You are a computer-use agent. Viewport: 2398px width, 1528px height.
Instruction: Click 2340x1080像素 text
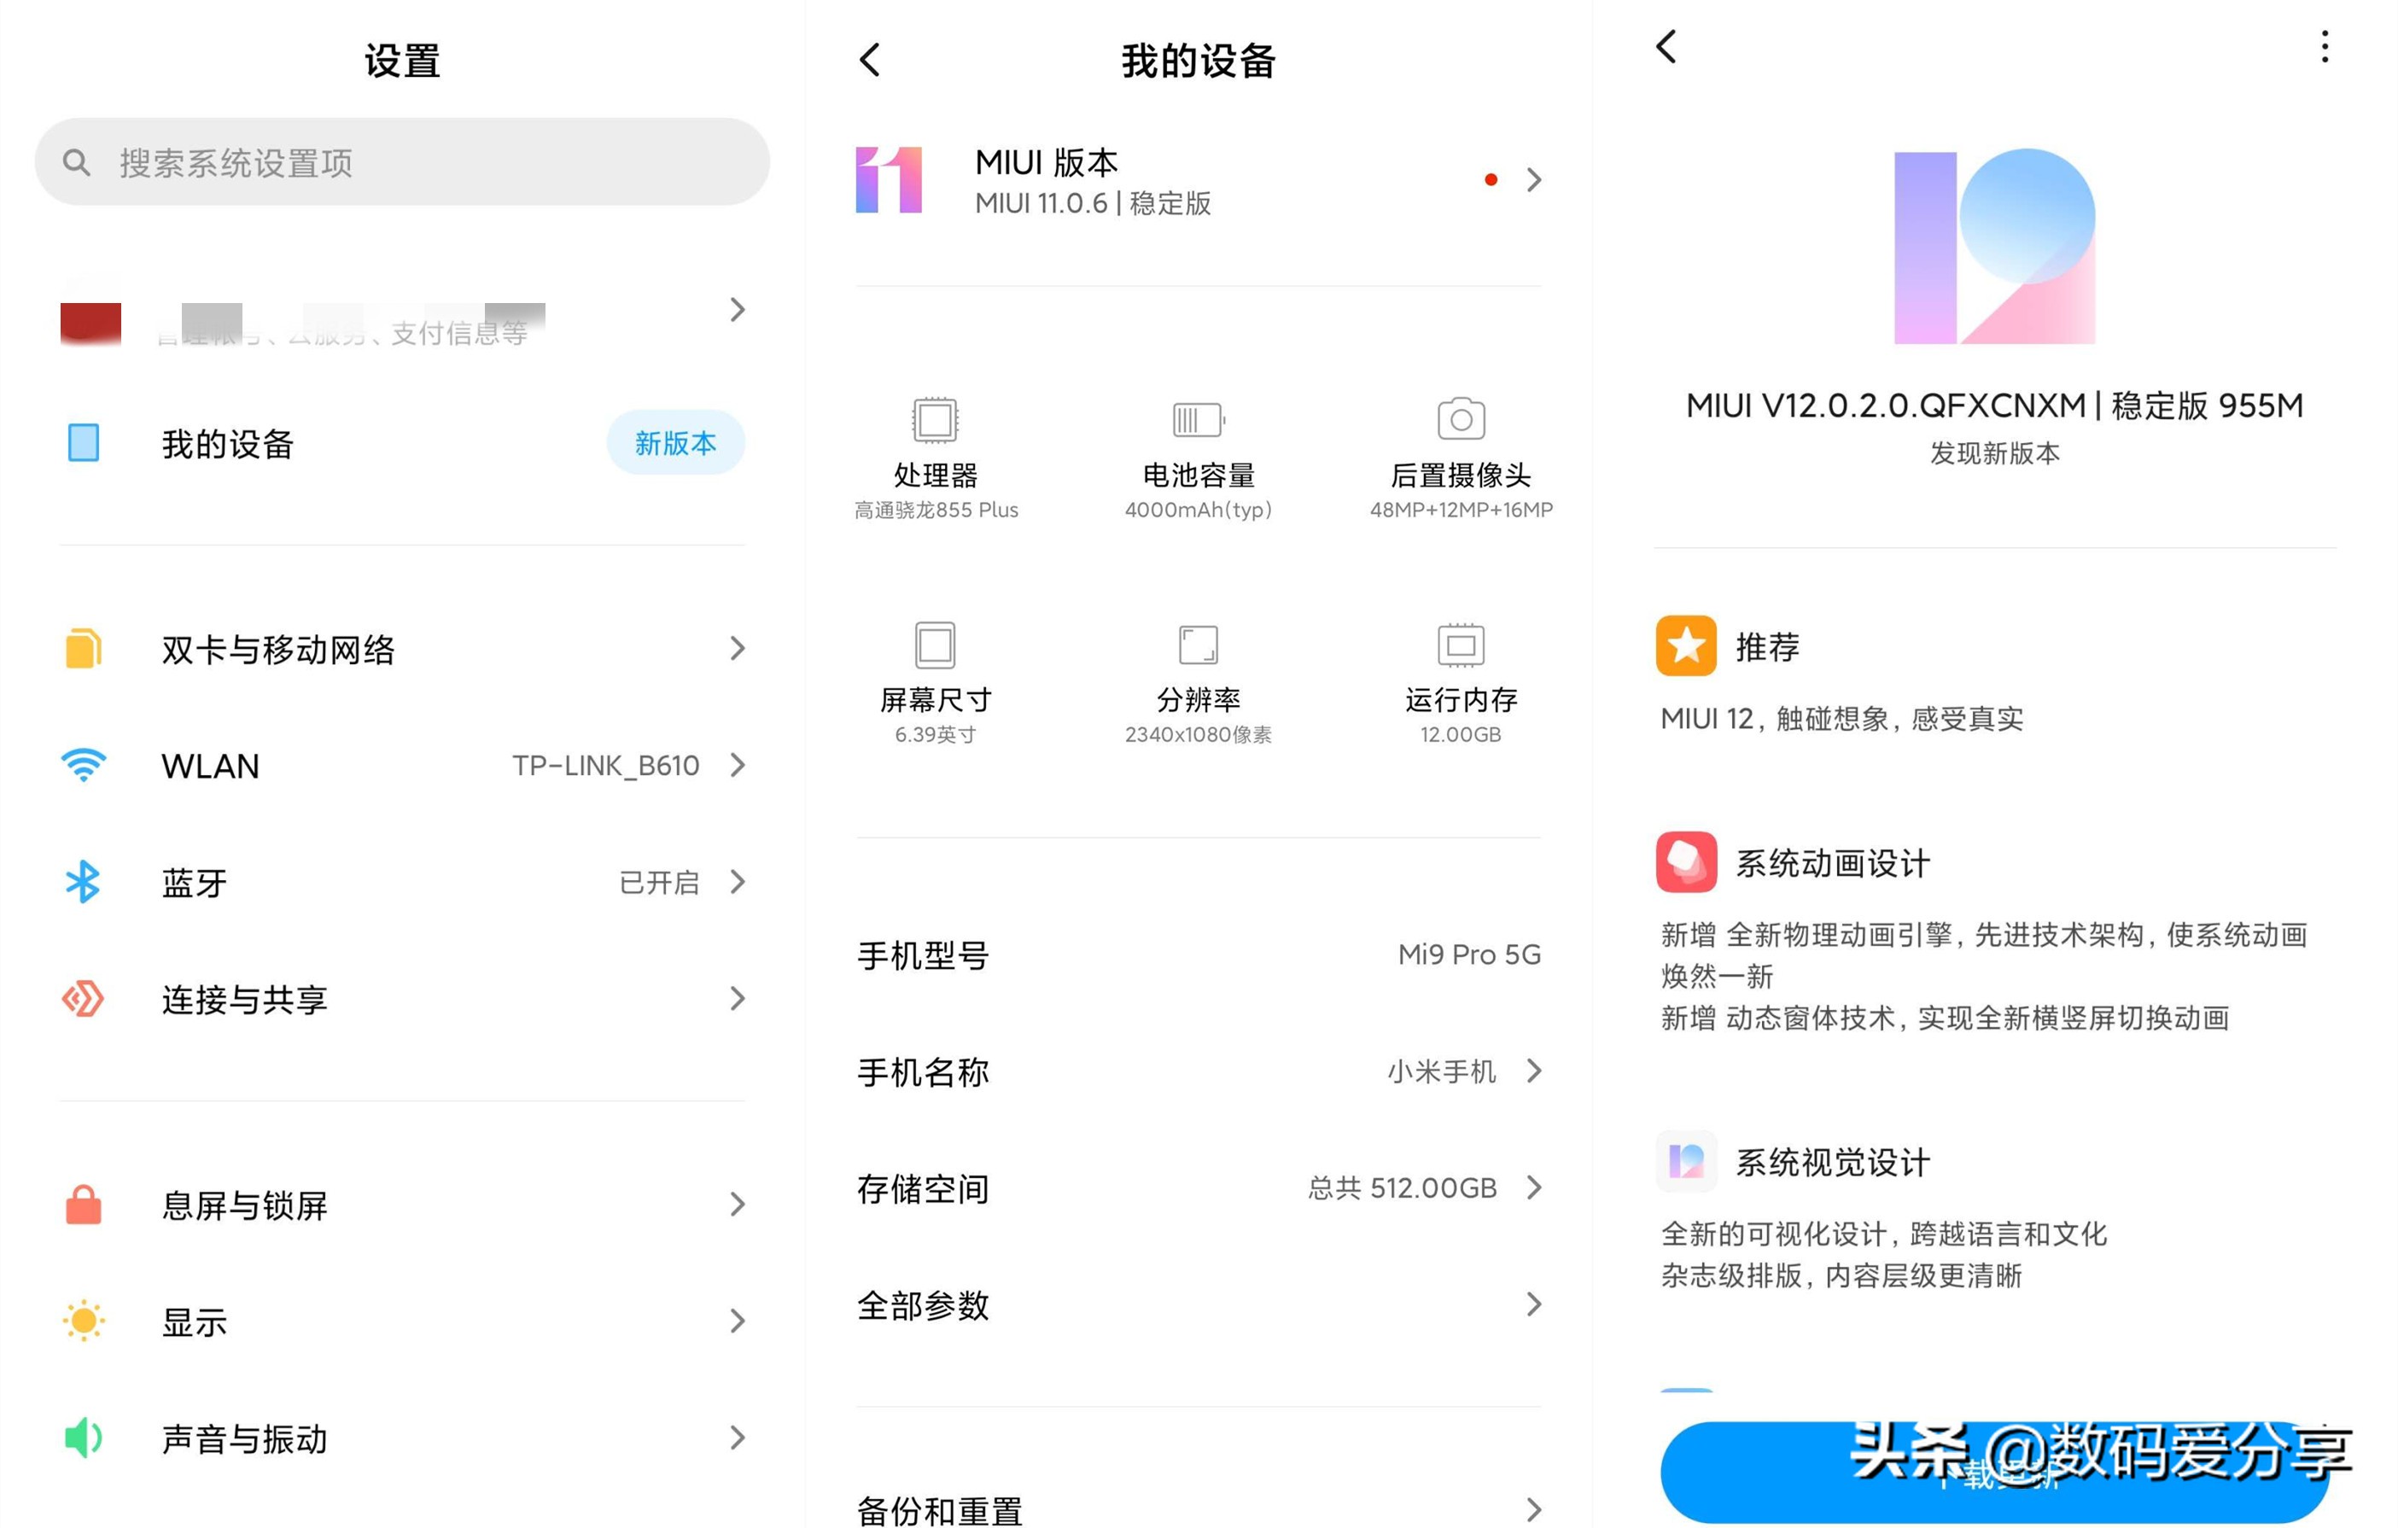pyautogui.click(x=1198, y=734)
